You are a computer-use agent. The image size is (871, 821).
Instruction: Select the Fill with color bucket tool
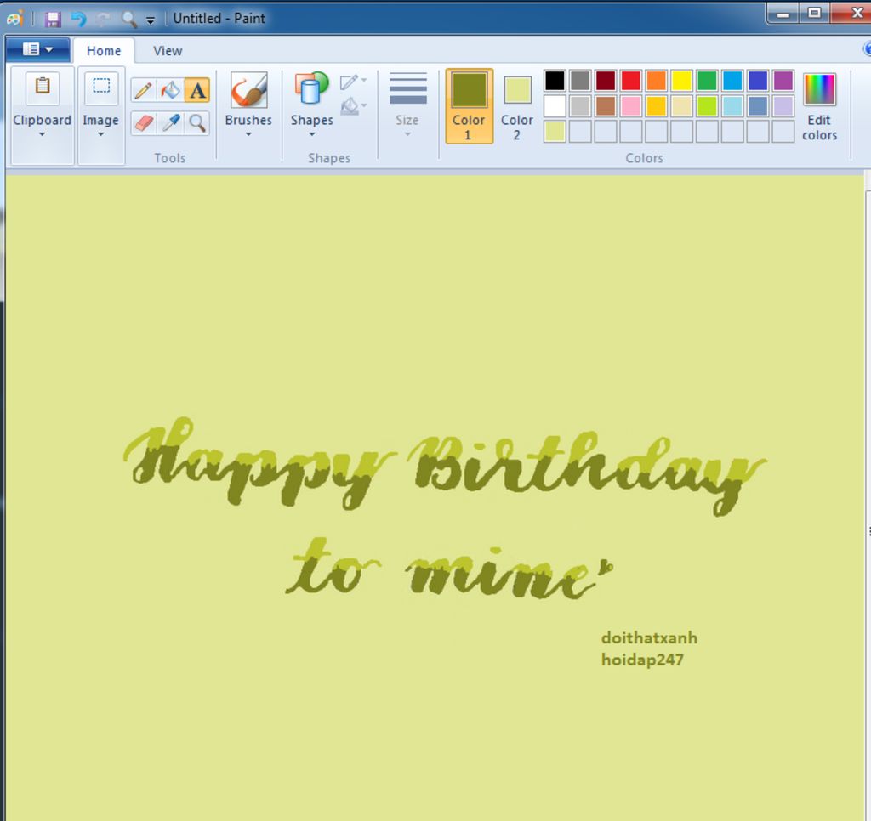170,90
